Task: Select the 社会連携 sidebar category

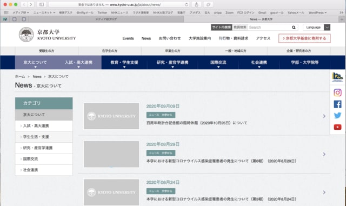Action: pos(44,170)
